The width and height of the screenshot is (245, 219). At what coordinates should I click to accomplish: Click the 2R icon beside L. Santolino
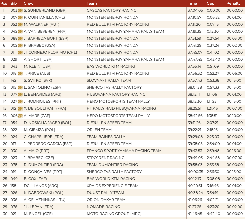click(20, 88)
